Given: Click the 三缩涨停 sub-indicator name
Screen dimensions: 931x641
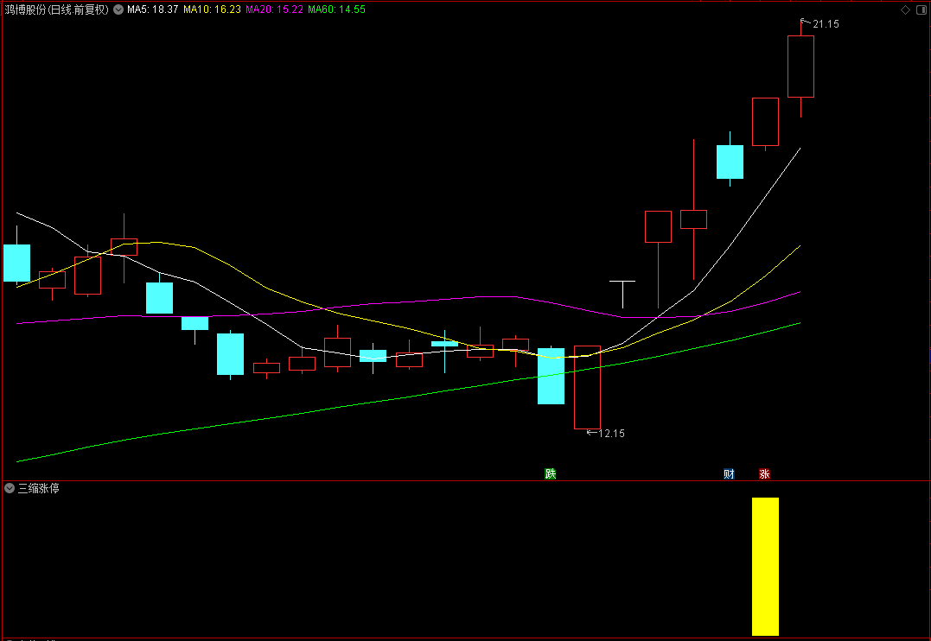Looking at the screenshot, I should click(x=39, y=488).
